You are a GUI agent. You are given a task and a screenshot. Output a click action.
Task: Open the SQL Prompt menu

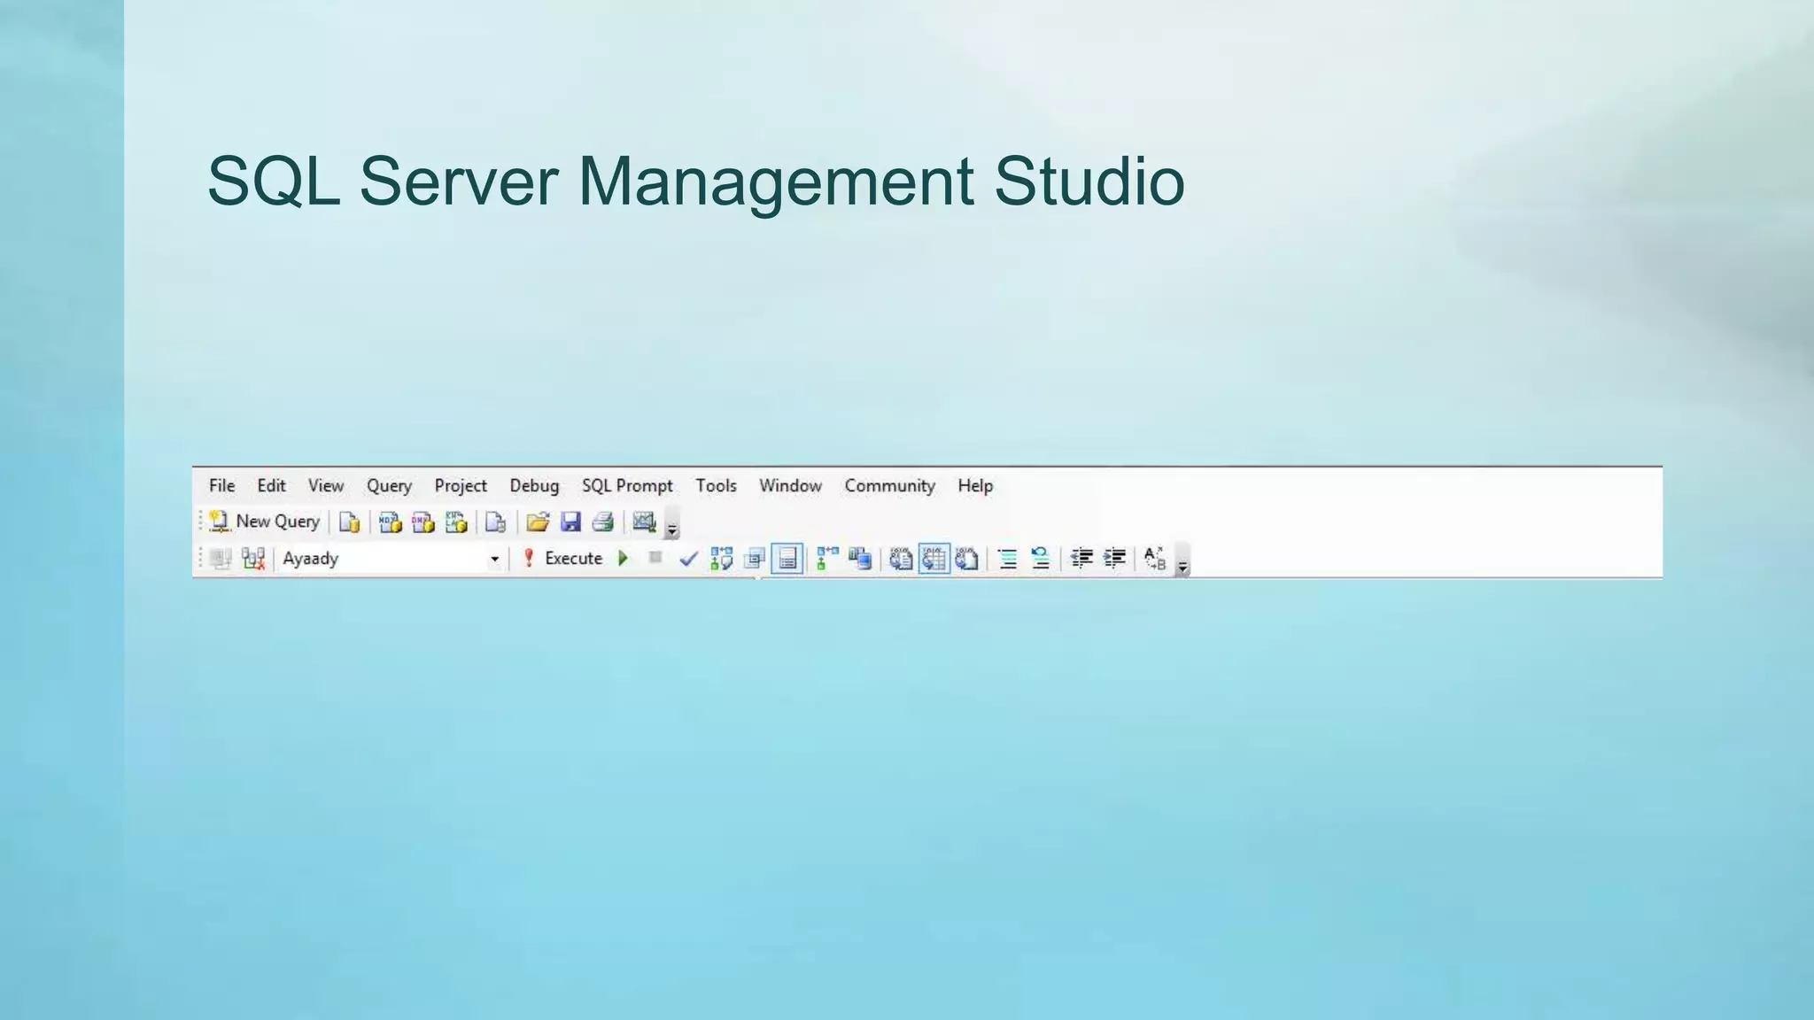[627, 486]
